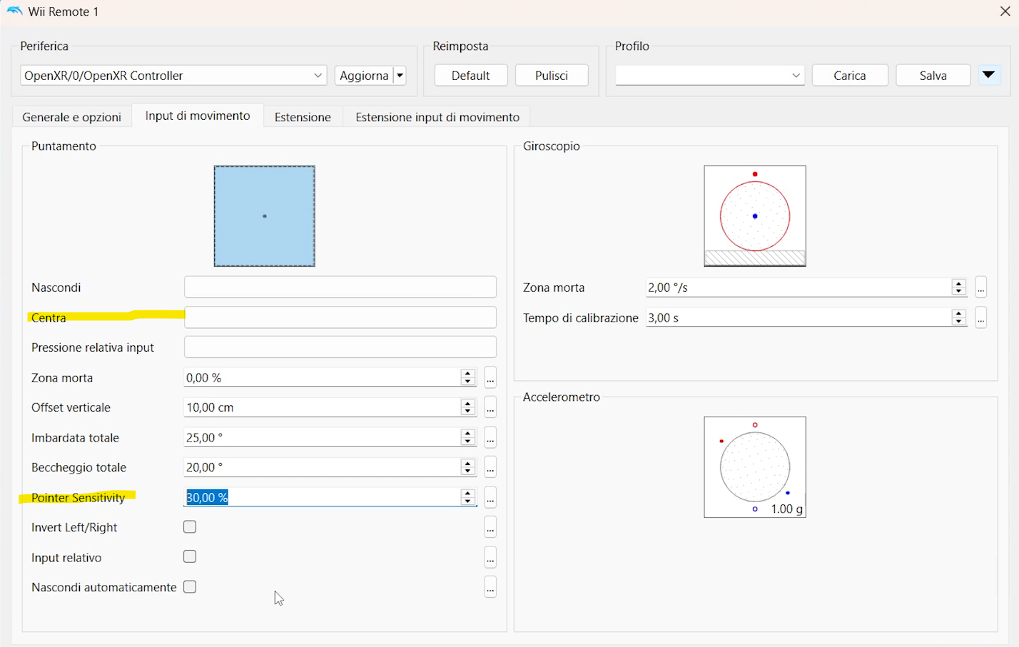The width and height of the screenshot is (1019, 647).
Task: Open advanced options for Offset verticale
Action: click(490, 408)
